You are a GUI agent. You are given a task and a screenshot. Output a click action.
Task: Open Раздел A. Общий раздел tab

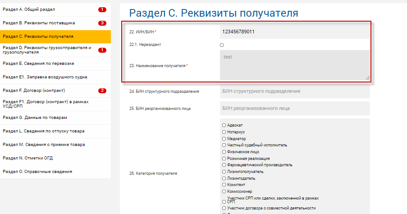click(29, 9)
